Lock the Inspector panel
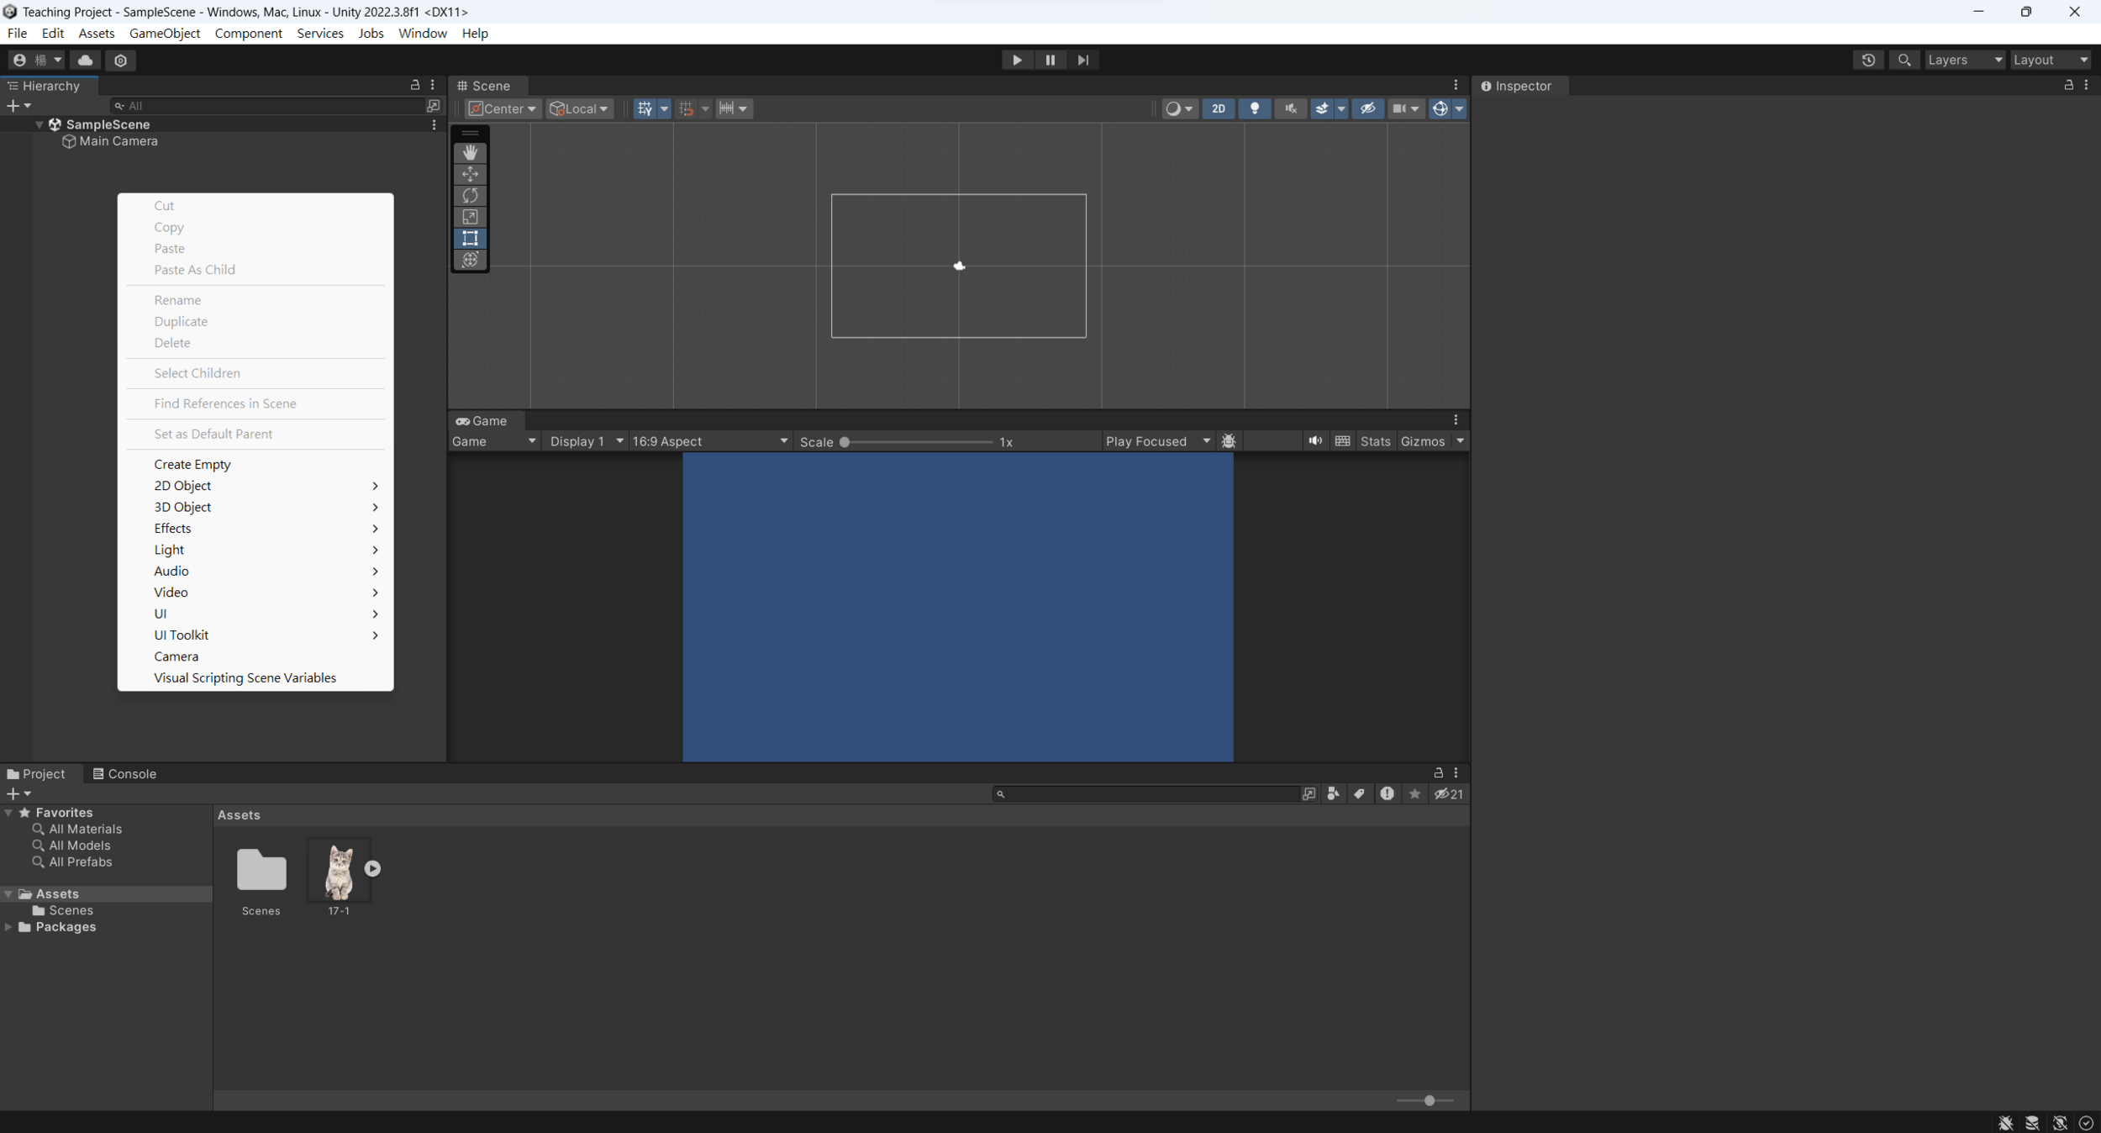 [x=2068, y=85]
